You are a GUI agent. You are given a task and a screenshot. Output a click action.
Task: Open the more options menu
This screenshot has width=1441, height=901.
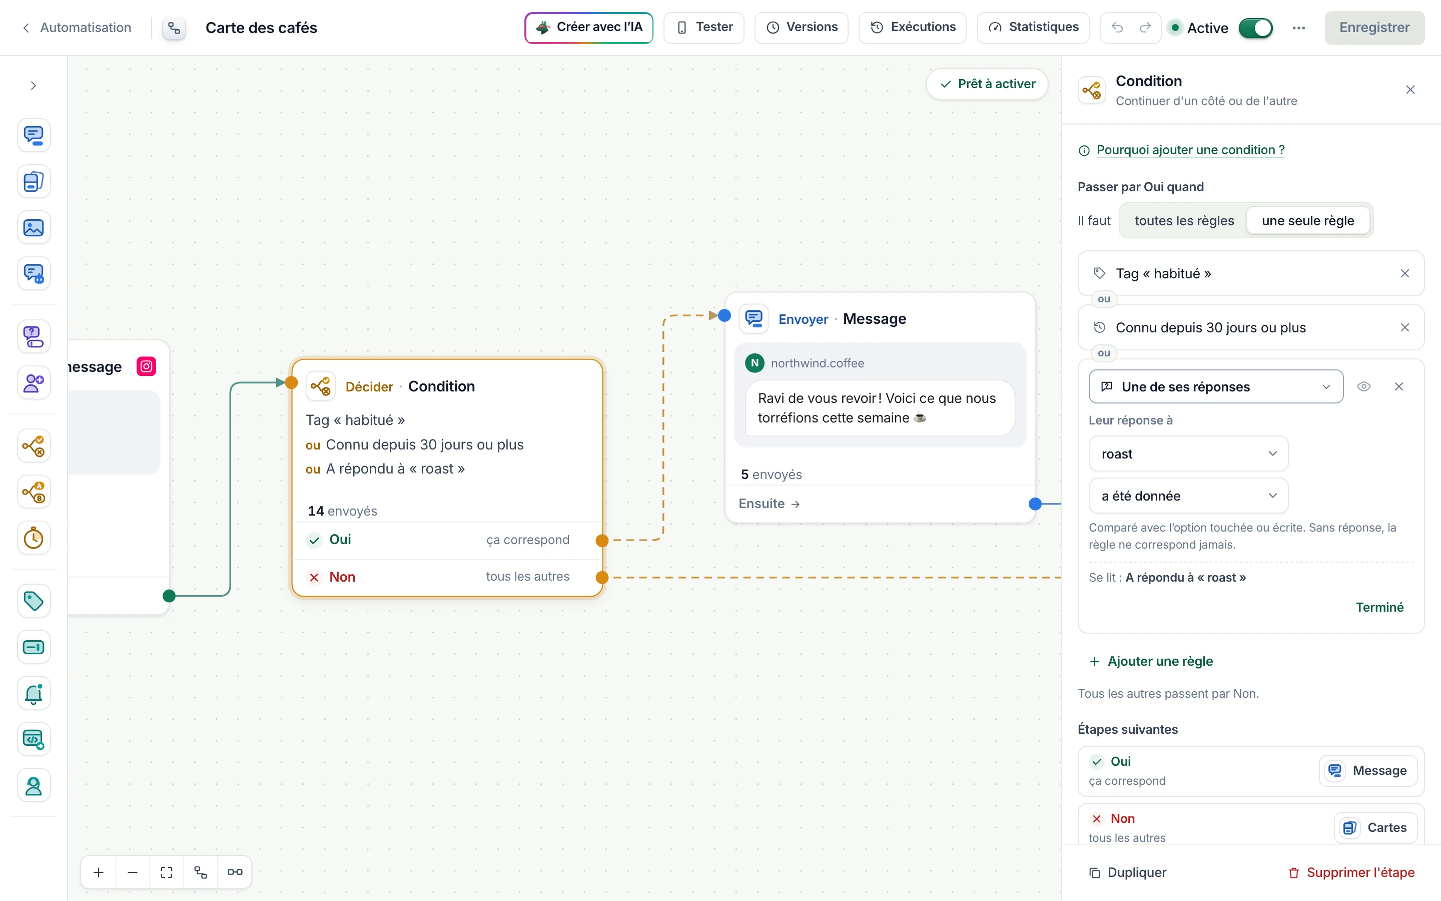point(1299,28)
